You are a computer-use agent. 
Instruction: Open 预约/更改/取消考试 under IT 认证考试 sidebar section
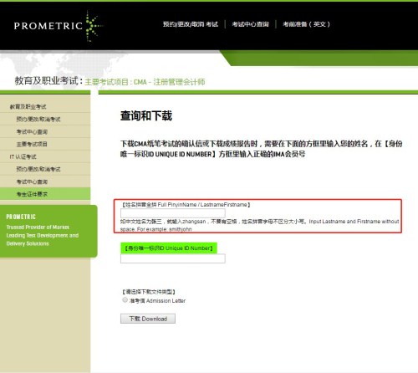coord(38,169)
